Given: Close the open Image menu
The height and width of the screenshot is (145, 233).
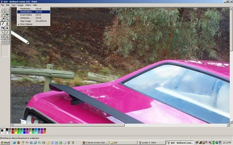Looking at the screenshot, I should 20,5.
